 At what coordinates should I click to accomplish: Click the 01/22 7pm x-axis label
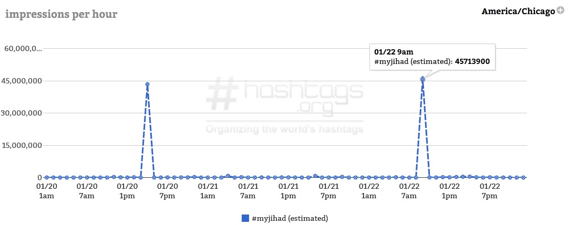click(489, 191)
